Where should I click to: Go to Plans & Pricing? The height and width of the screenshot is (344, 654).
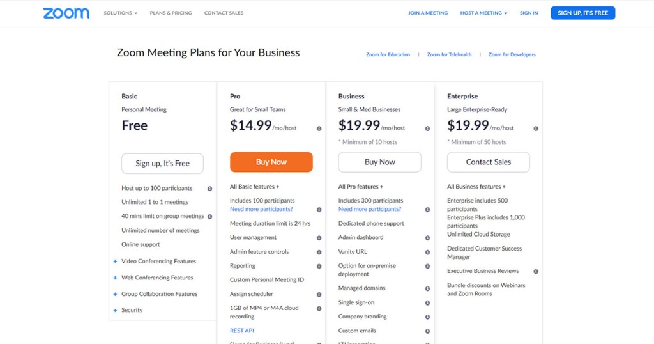[171, 13]
